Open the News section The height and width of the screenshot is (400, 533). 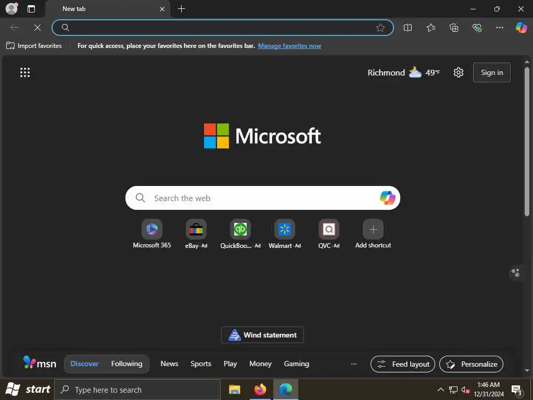click(169, 364)
